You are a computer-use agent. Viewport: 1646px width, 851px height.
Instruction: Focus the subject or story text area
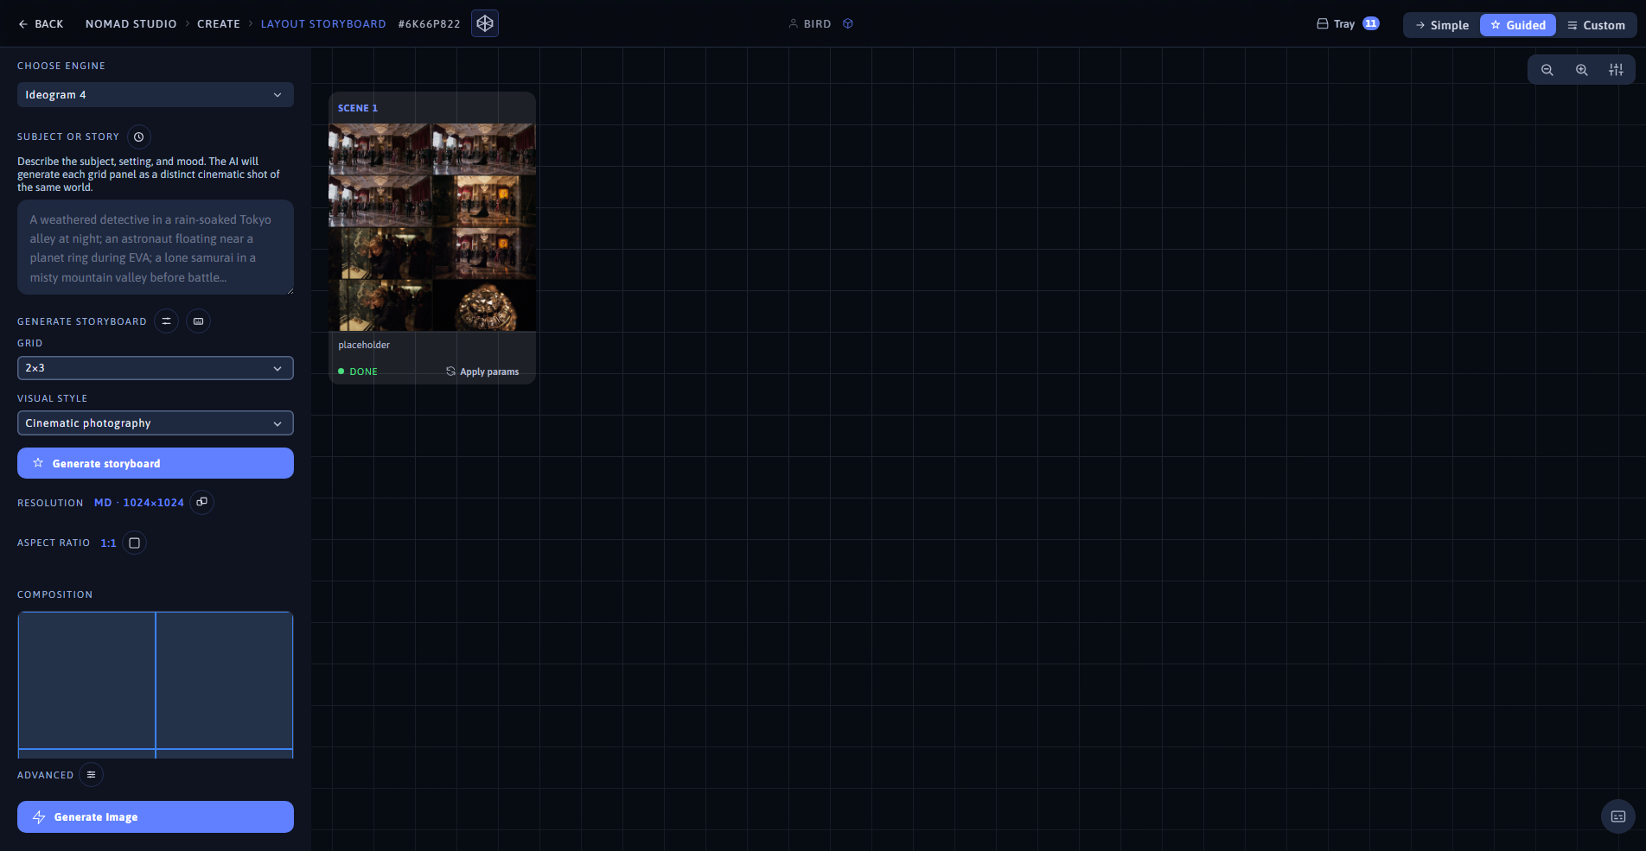pos(156,248)
